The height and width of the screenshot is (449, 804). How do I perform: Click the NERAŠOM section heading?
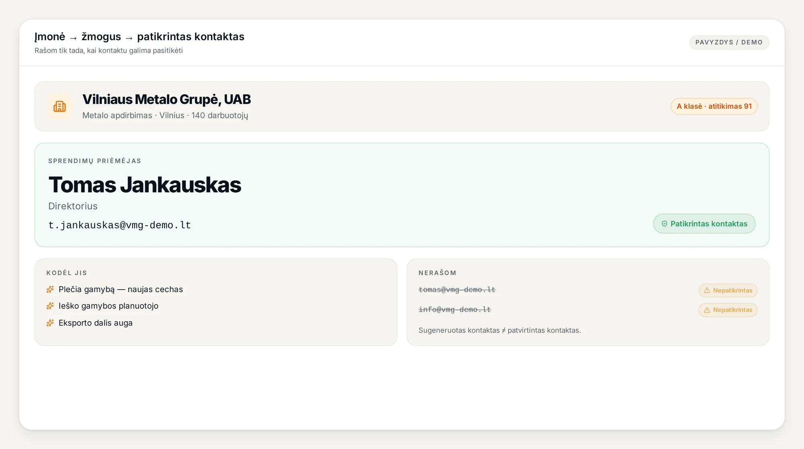tap(437, 273)
